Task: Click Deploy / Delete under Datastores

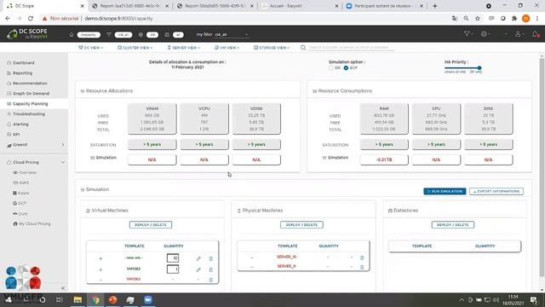Action: pos(452,225)
